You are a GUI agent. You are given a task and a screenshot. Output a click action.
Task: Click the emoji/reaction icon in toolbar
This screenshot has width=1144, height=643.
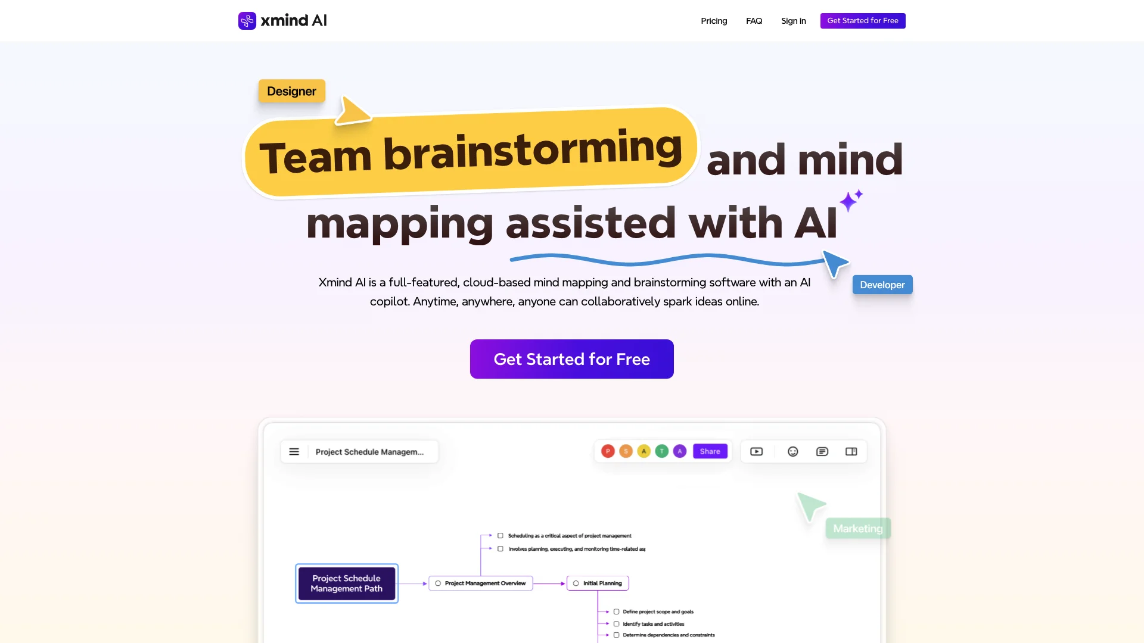point(793,451)
